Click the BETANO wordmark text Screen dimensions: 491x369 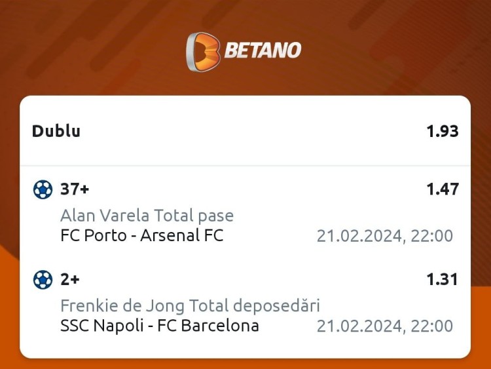click(263, 50)
